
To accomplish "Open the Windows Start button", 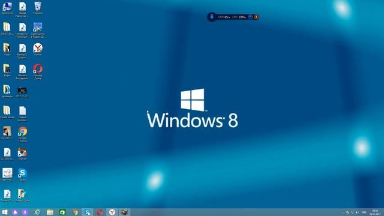I will 5,212.
